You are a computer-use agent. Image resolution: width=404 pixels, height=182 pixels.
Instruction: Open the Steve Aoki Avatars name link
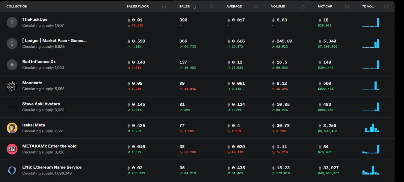pos(41,104)
